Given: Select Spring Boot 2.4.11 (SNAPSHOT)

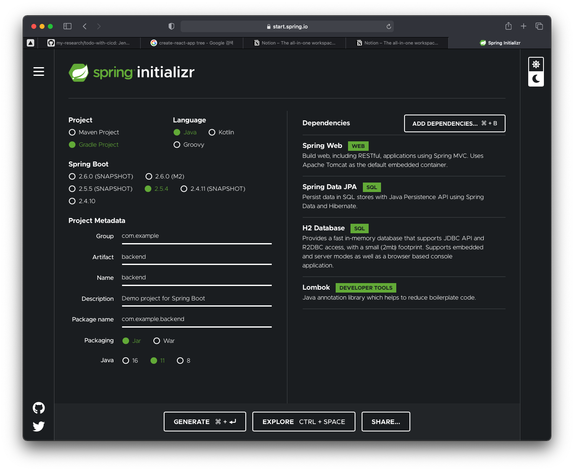Looking at the screenshot, I should click(x=213, y=189).
